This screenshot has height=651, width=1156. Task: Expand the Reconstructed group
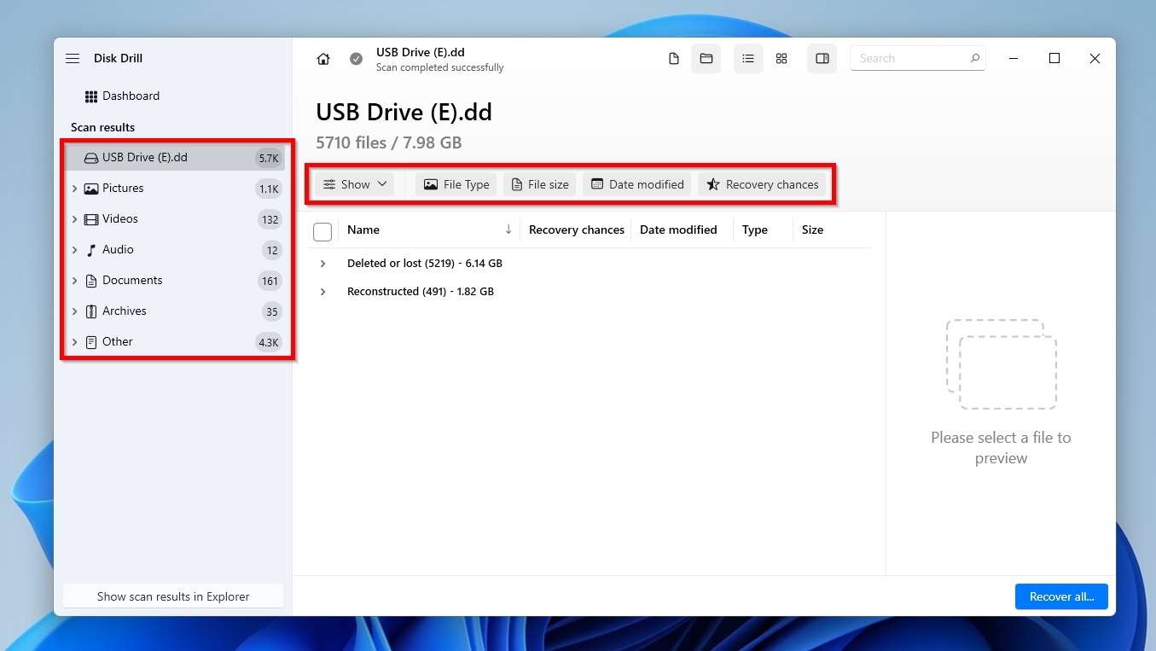point(322,292)
